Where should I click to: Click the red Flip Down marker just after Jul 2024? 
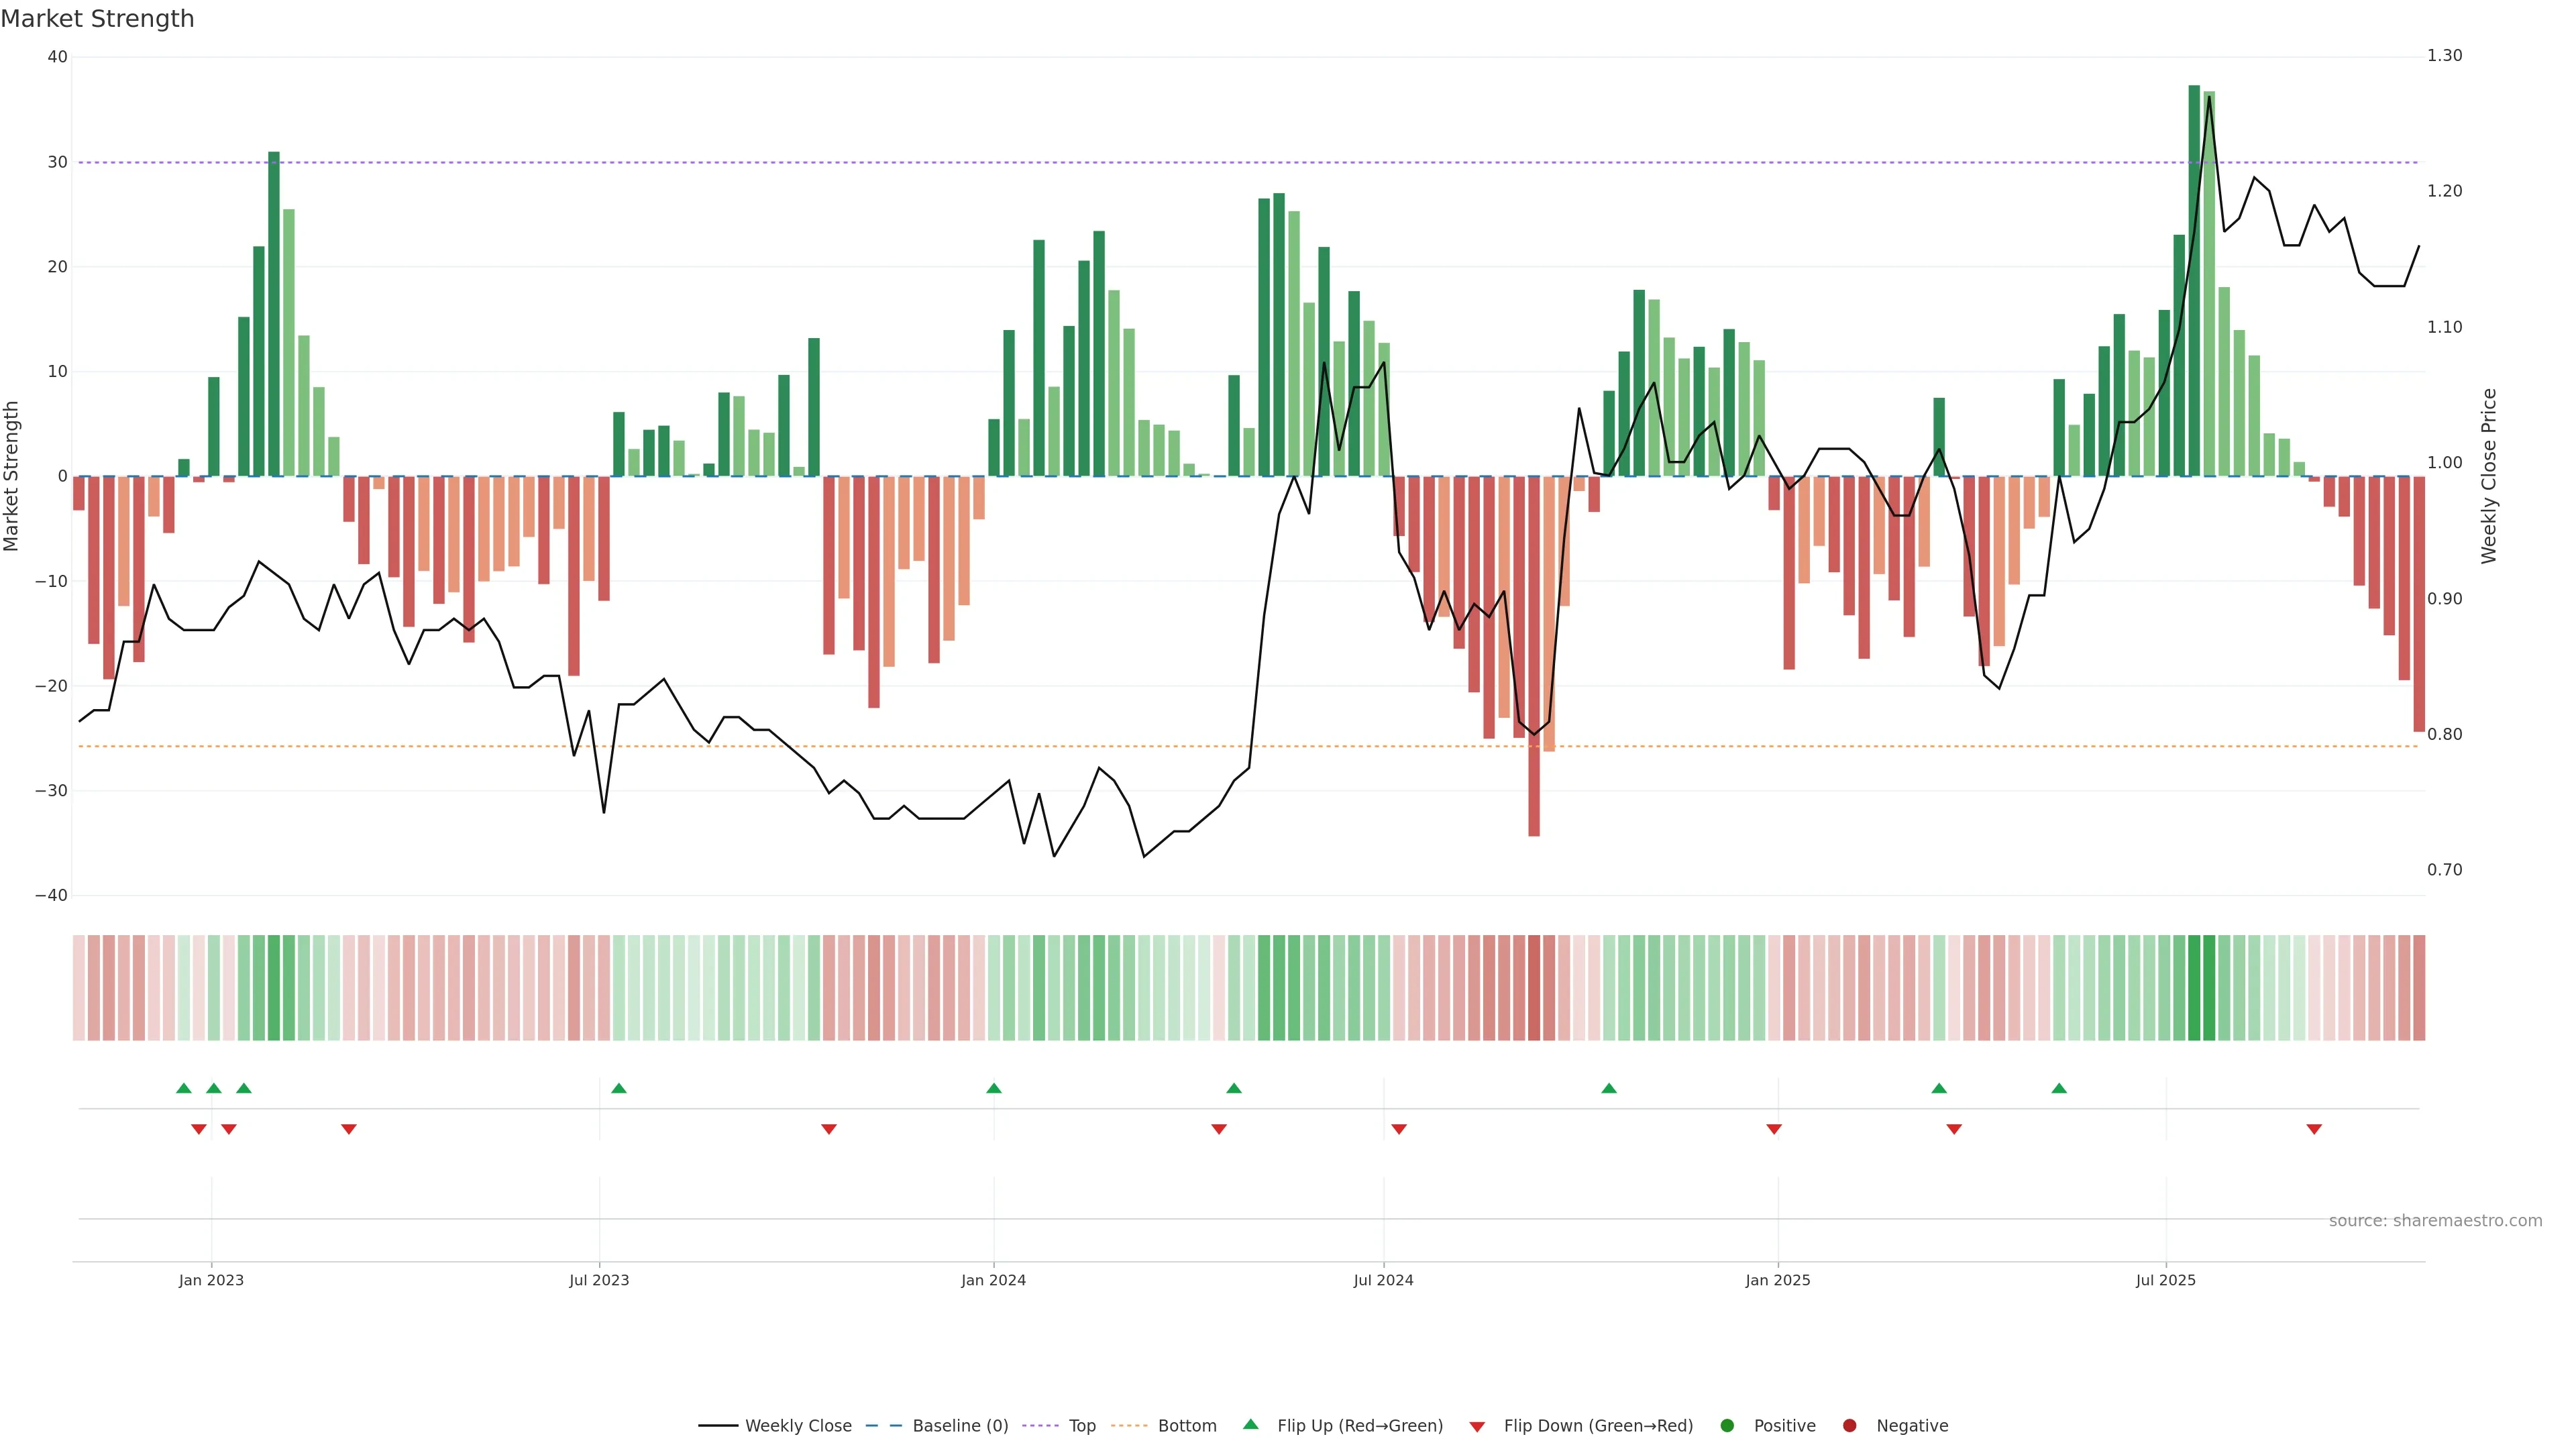[x=1399, y=1129]
